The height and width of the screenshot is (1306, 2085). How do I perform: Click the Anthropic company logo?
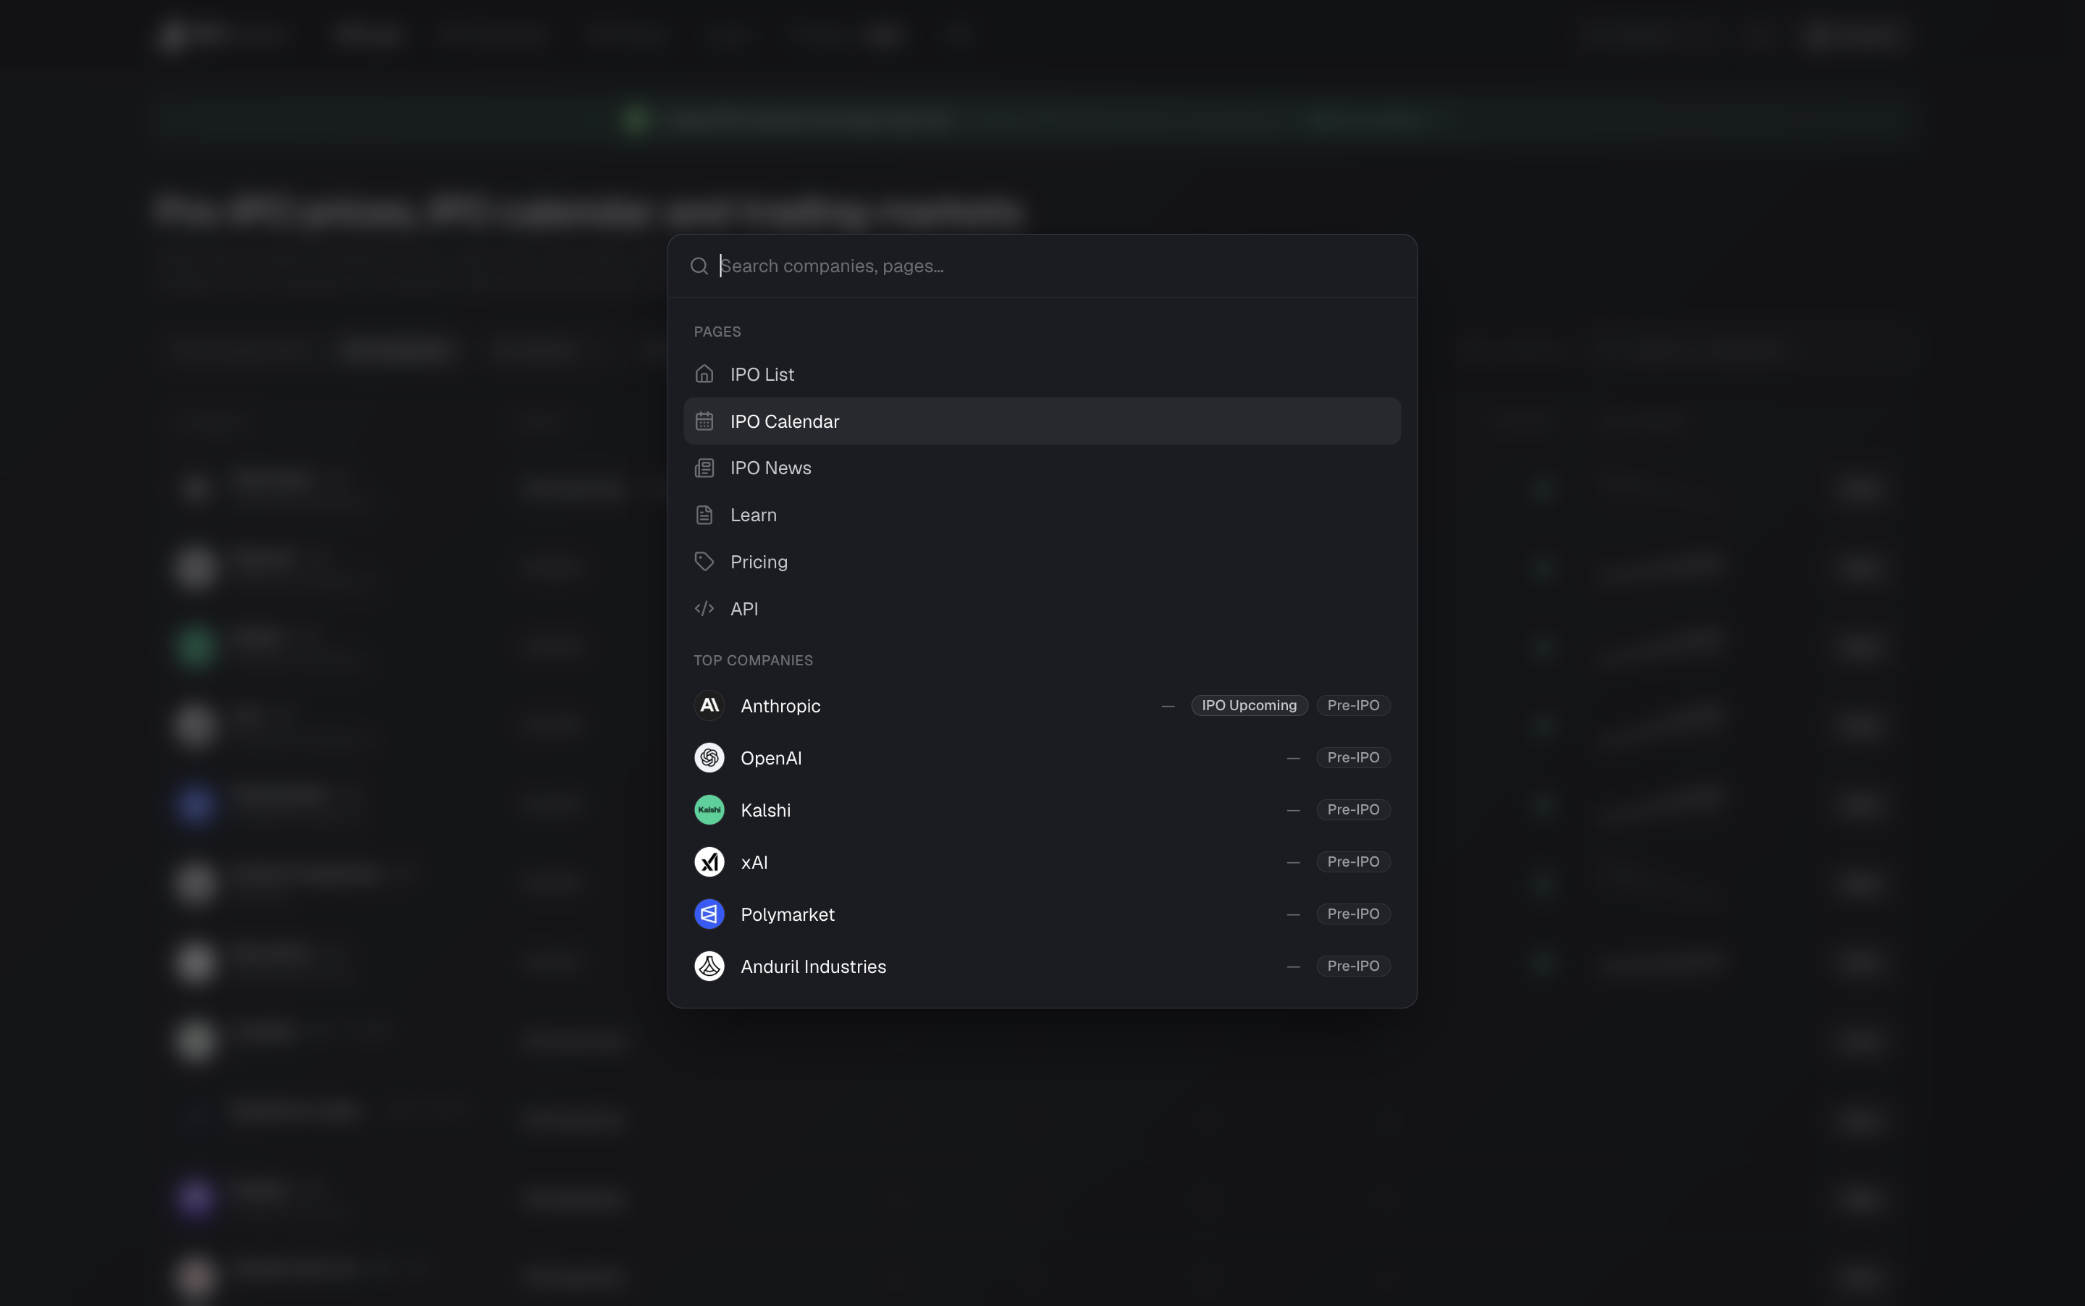(x=709, y=706)
